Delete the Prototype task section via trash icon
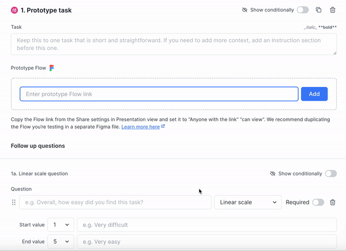This screenshot has height=251, width=346. pos(332,10)
